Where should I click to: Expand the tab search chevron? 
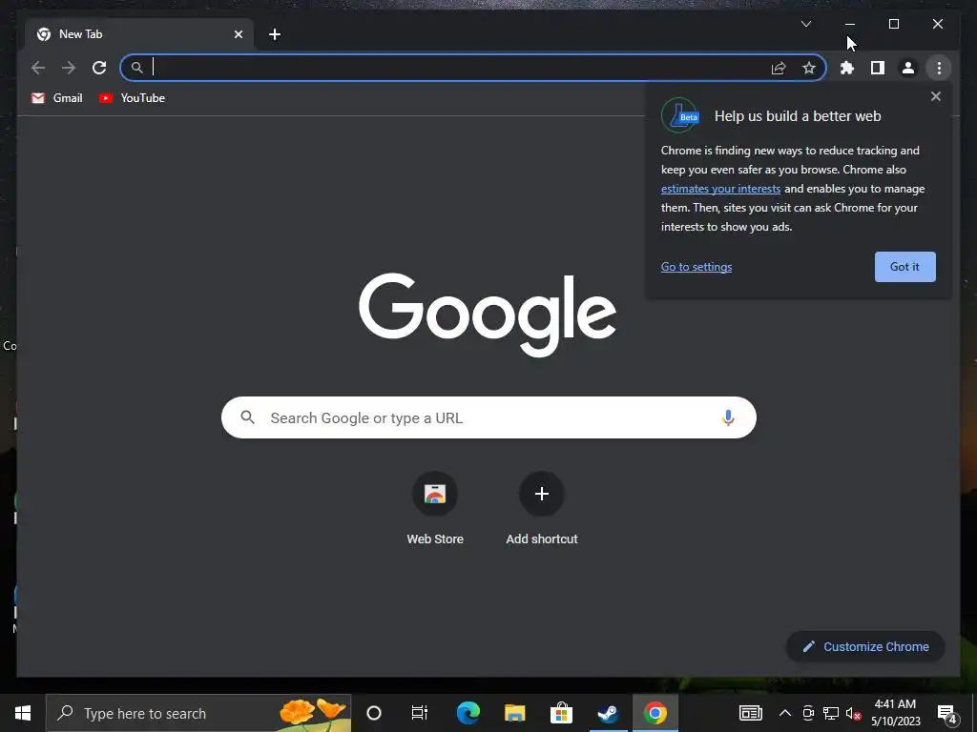click(x=806, y=24)
